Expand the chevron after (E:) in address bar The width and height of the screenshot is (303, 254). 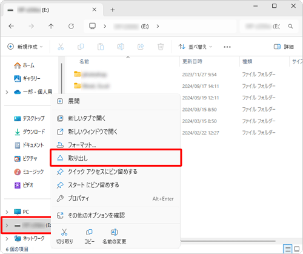tap(158, 26)
